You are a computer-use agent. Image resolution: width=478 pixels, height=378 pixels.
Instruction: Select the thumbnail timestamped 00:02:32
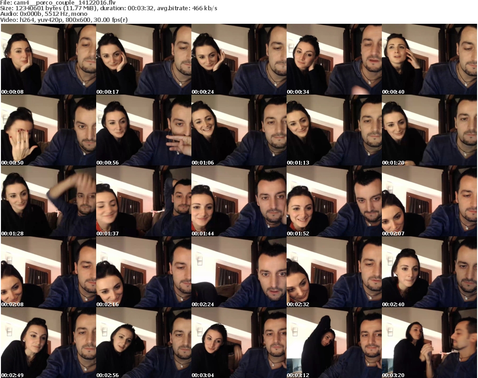coord(334,272)
